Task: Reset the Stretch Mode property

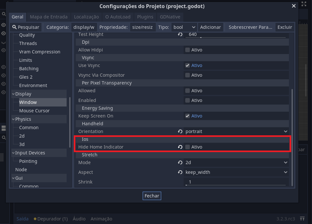Action: pos(180,162)
